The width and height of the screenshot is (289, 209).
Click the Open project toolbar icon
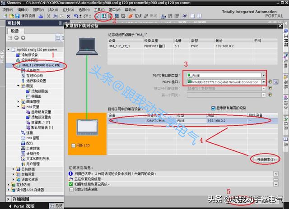[x=11, y=16]
